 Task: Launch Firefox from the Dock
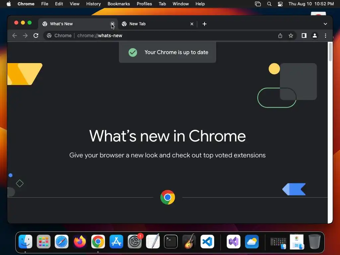click(80, 242)
